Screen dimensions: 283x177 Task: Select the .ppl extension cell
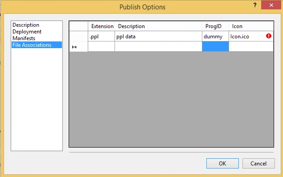pyautogui.click(x=102, y=36)
